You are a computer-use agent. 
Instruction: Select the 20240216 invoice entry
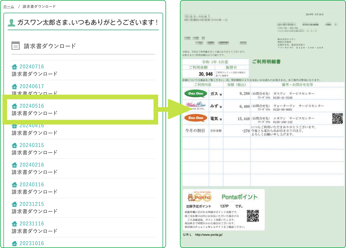click(32, 165)
